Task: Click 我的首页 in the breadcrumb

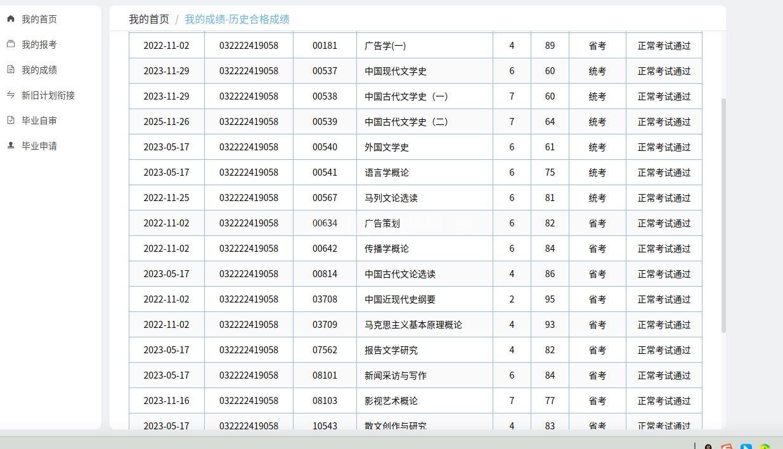Action: pyautogui.click(x=149, y=19)
